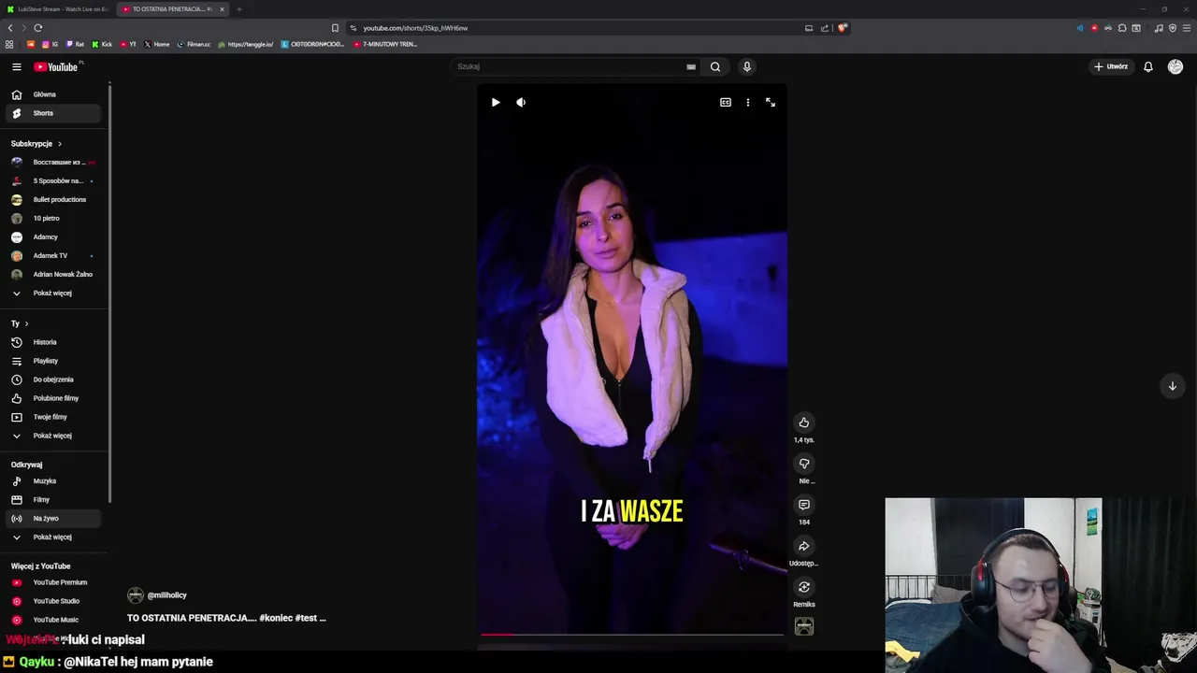1197x673 pixels.
Task: Close the TO OSTATNIA PENETRACJA tab
Action: 222,9
